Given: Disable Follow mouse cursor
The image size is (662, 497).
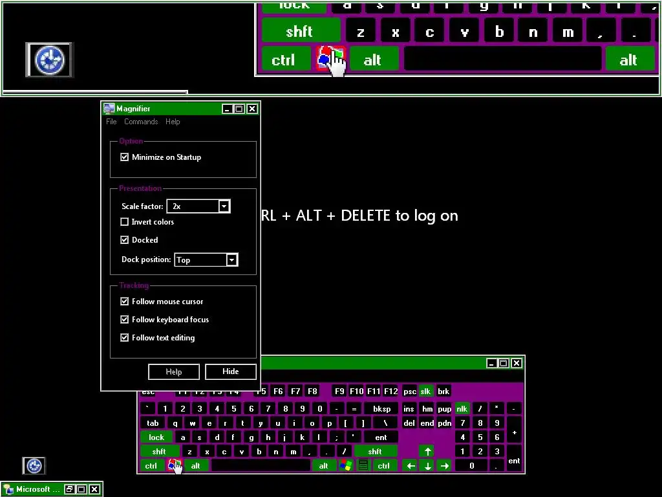Looking at the screenshot, I should pyautogui.click(x=124, y=301).
